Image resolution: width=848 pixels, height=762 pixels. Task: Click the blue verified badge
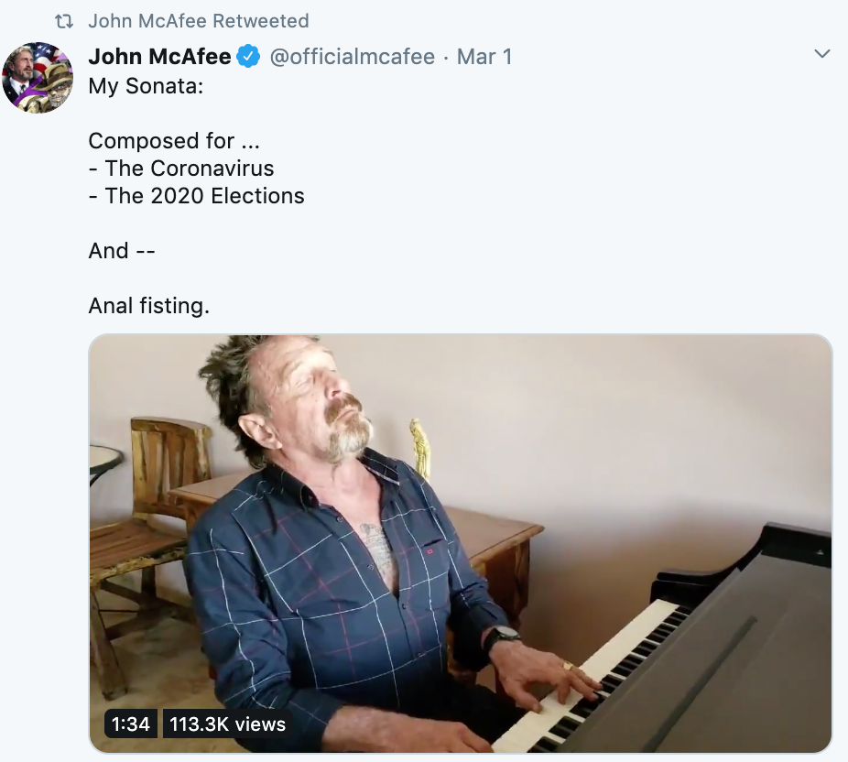pyautogui.click(x=249, y=57)
